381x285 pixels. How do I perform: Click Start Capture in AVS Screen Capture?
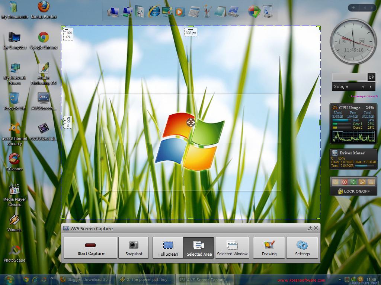[x=90, y=248]
